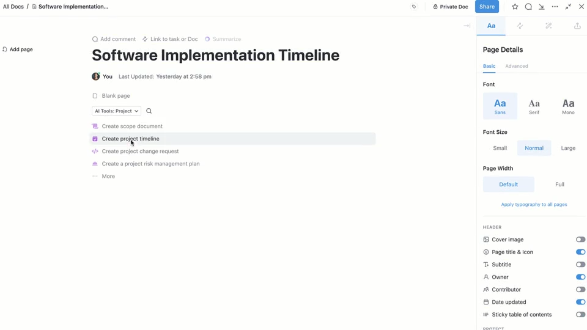Select Create project timeline
587x330 pixels.
pos(233,139)
